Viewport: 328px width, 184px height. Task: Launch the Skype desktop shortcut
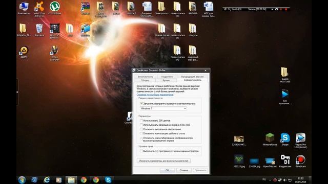coord(285,140)
